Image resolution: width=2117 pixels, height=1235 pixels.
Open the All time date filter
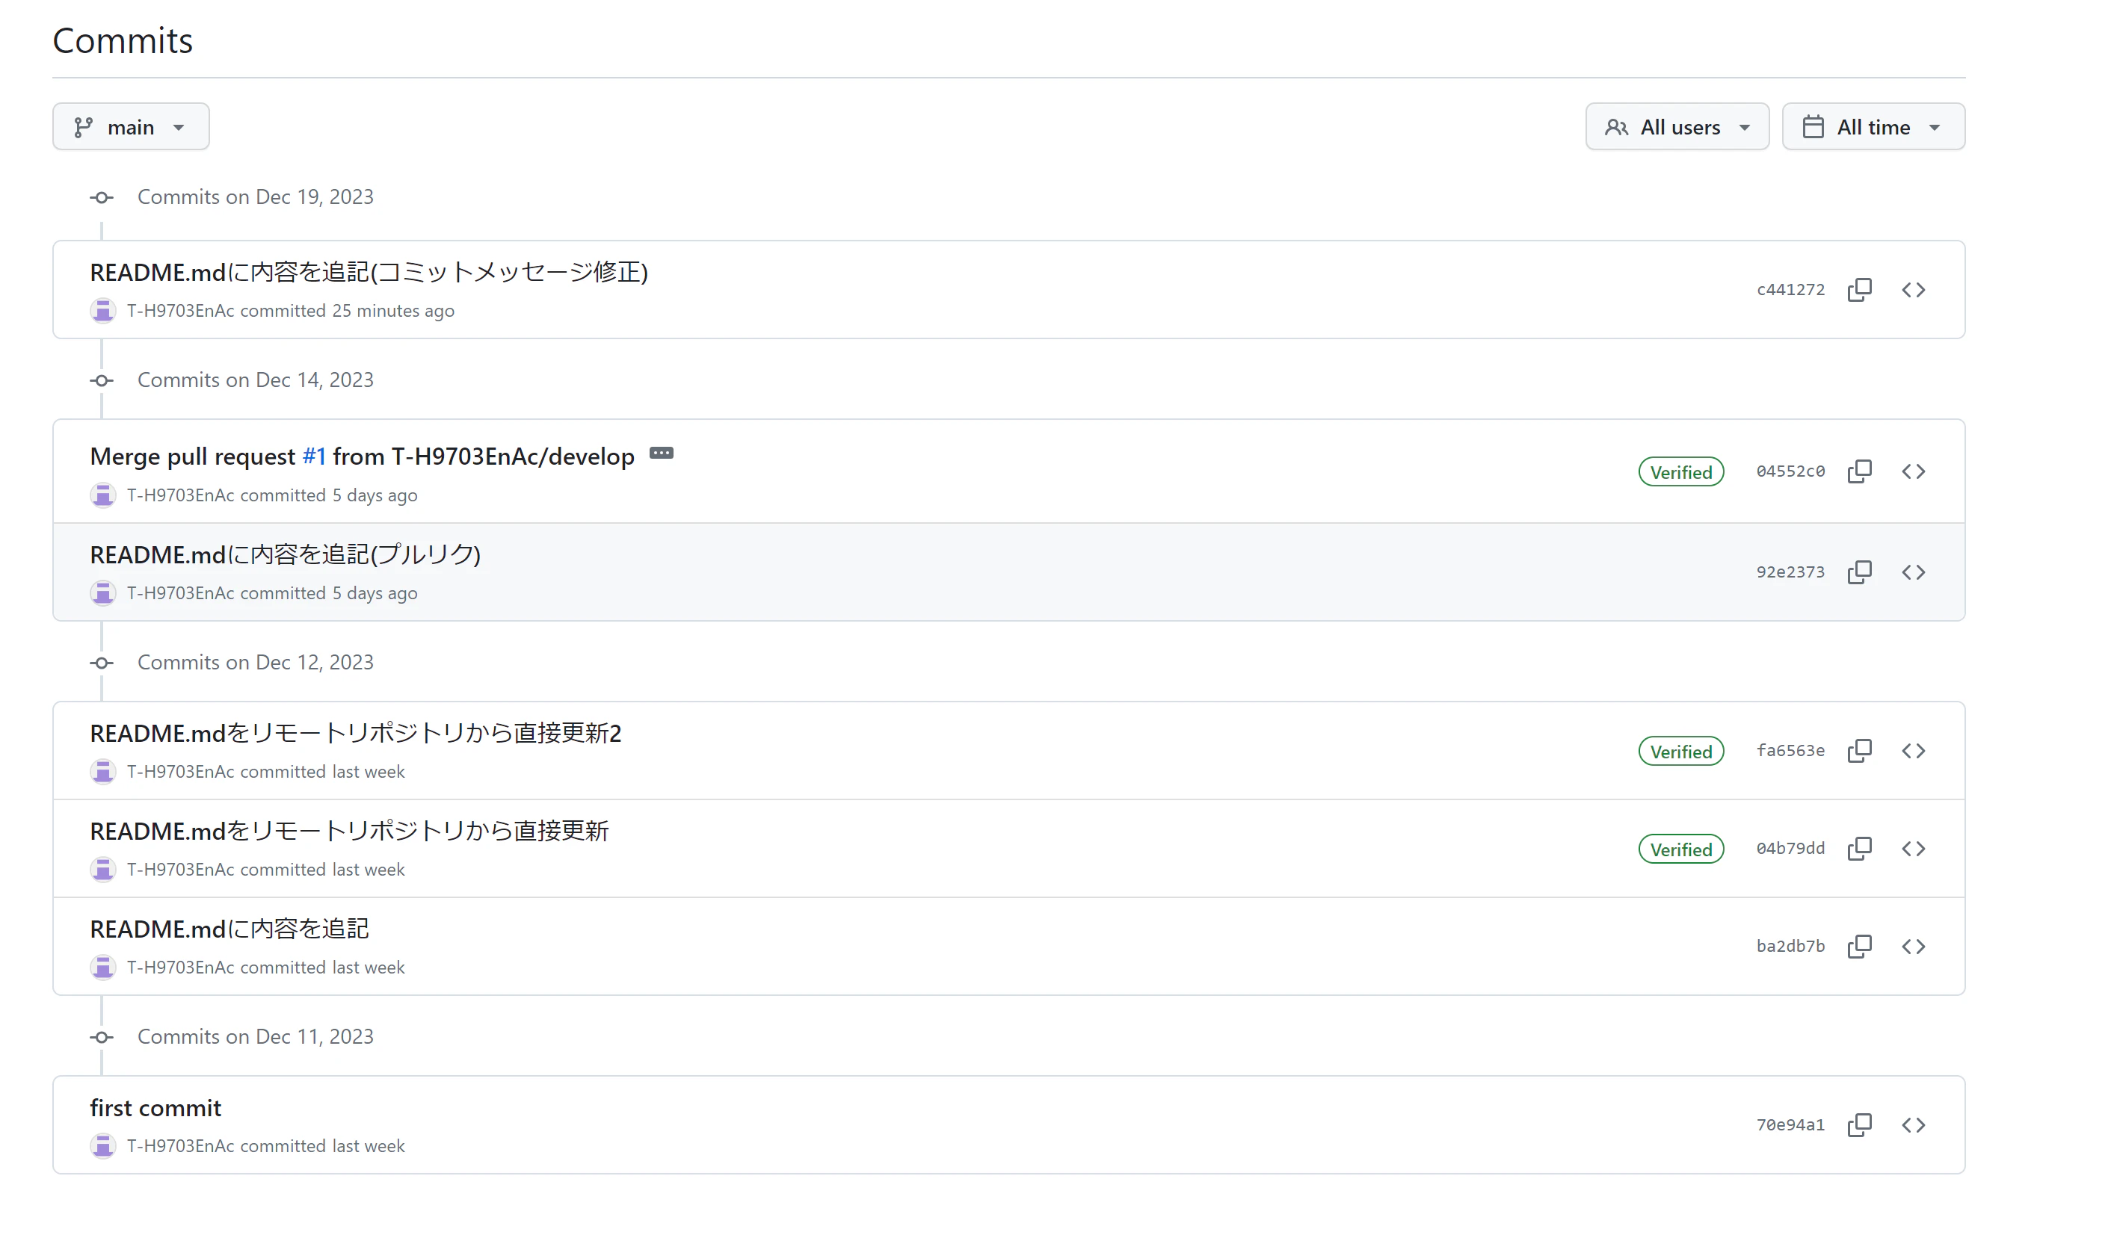1873,127
